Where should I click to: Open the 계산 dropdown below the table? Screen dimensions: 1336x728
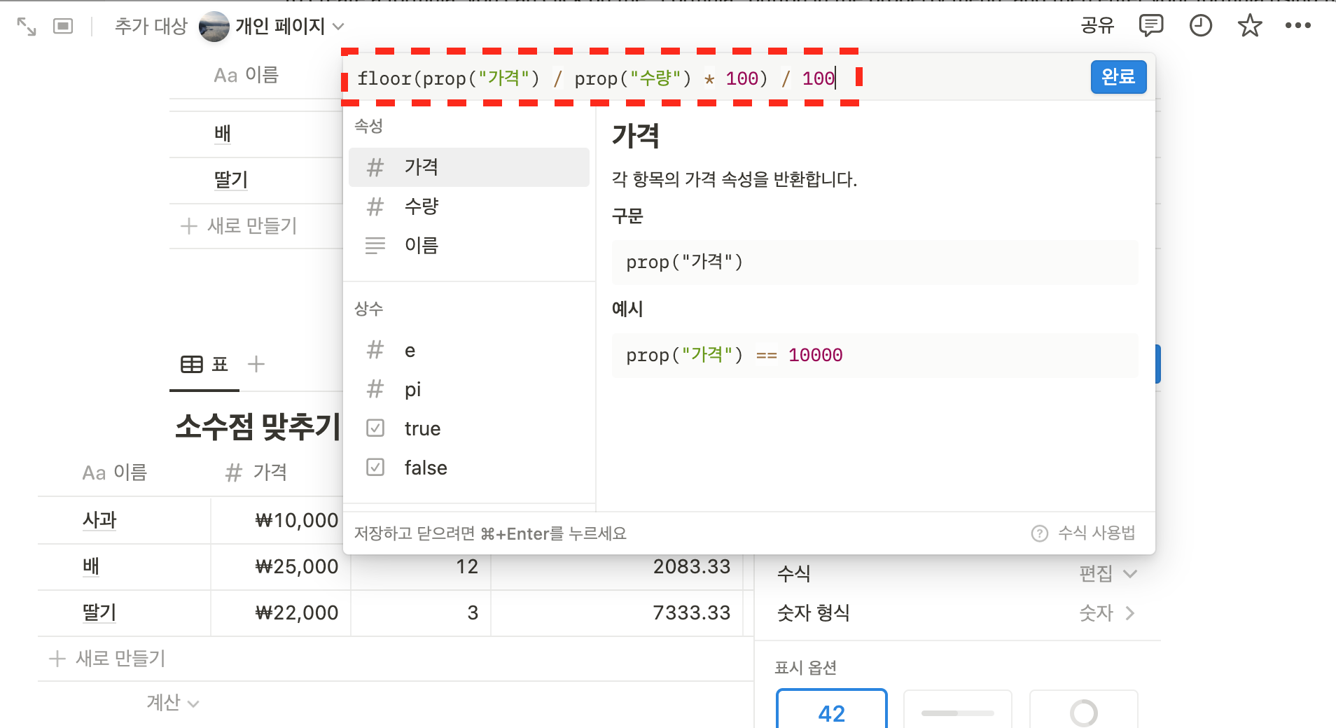coord(172,702)
